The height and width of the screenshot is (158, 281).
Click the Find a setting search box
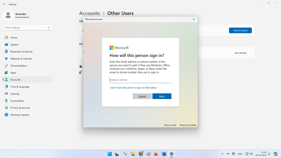pyautogui.click(x=27, y=28)
